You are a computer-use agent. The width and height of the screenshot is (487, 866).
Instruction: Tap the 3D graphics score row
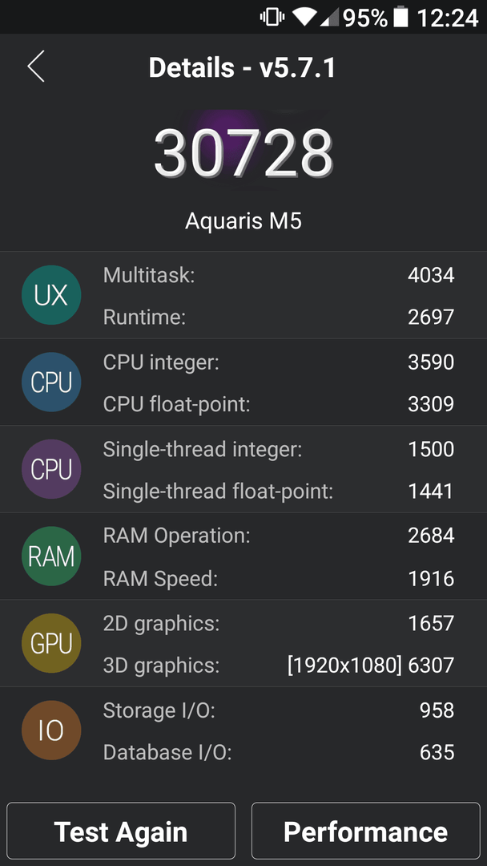point(279,665)
